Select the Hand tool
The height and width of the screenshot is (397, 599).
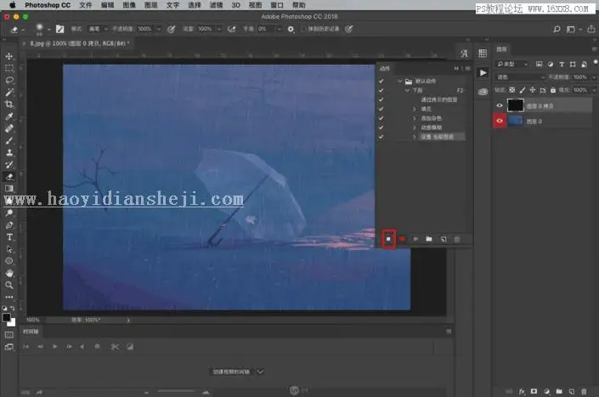(9, 273)
